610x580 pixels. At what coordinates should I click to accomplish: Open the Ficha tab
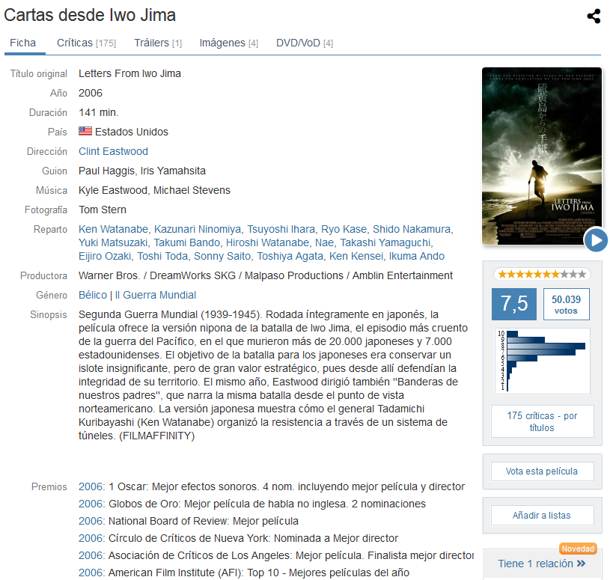tap(22, 43)
